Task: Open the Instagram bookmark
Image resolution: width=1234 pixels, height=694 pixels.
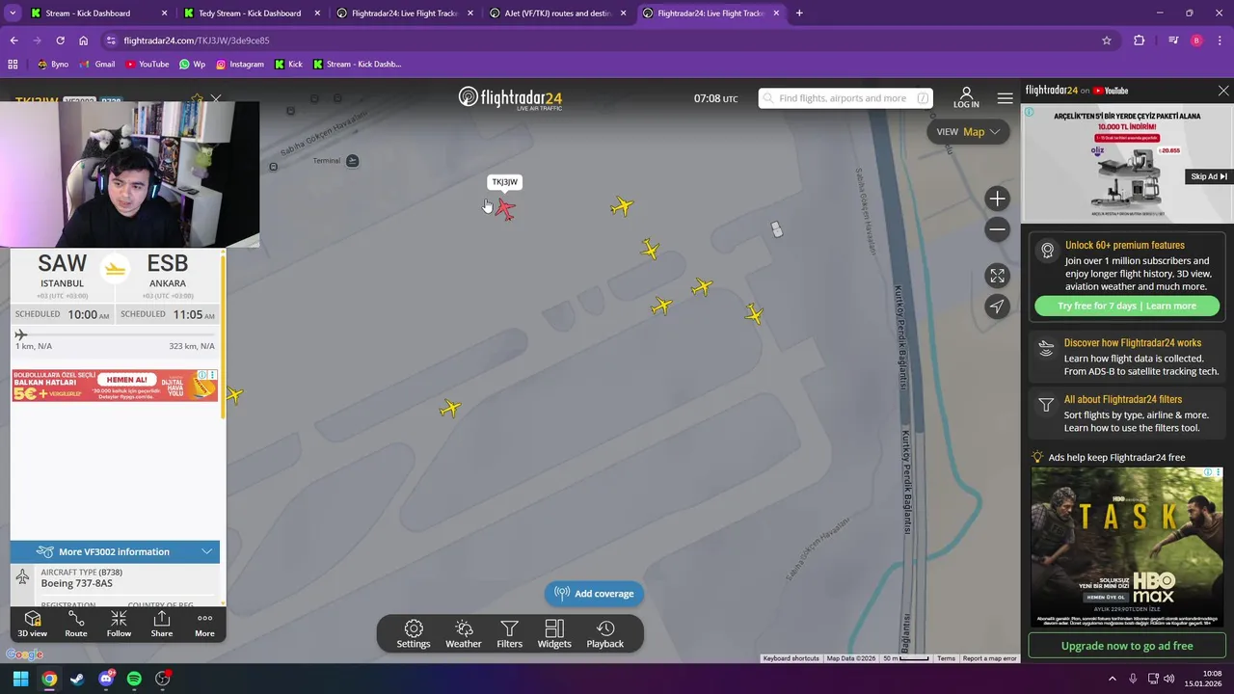Action: [240, 64]
